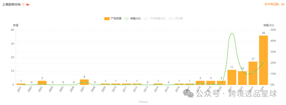Click the green 销量占比 legend circle marker
Image resolution: width=286 pixels, height=105 pixels.
tap(127, 18)
